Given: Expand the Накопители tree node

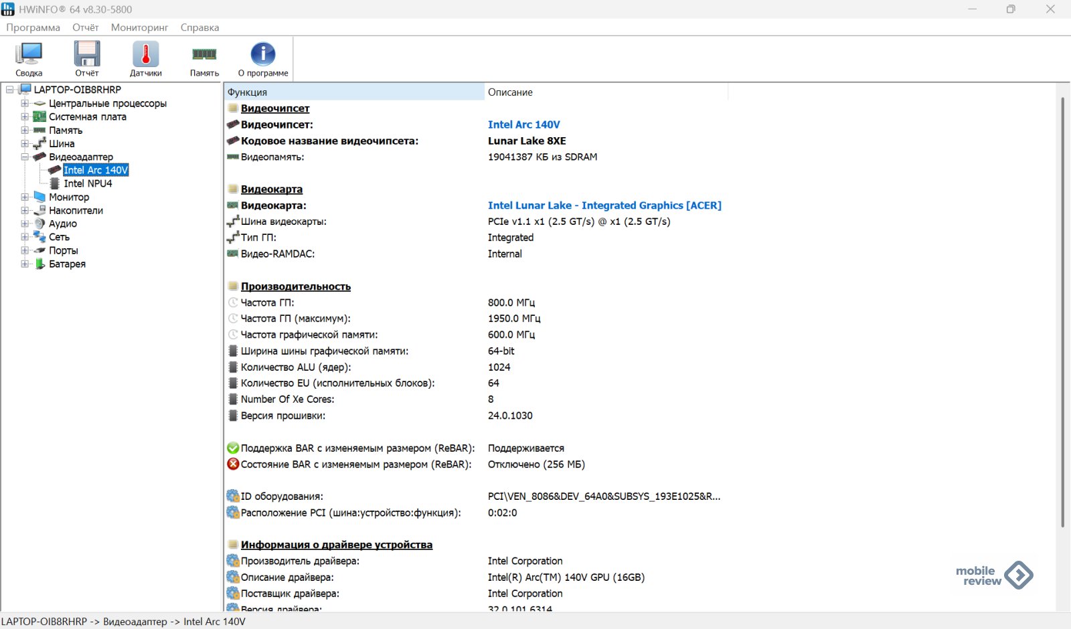Looking at the screenshot, I should (x=25, y=210).
